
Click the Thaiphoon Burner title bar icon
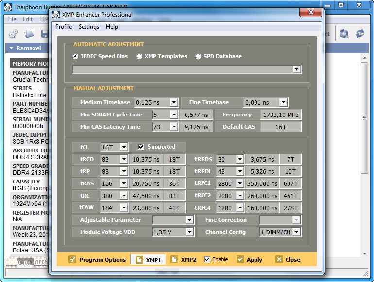coord(8,7)
